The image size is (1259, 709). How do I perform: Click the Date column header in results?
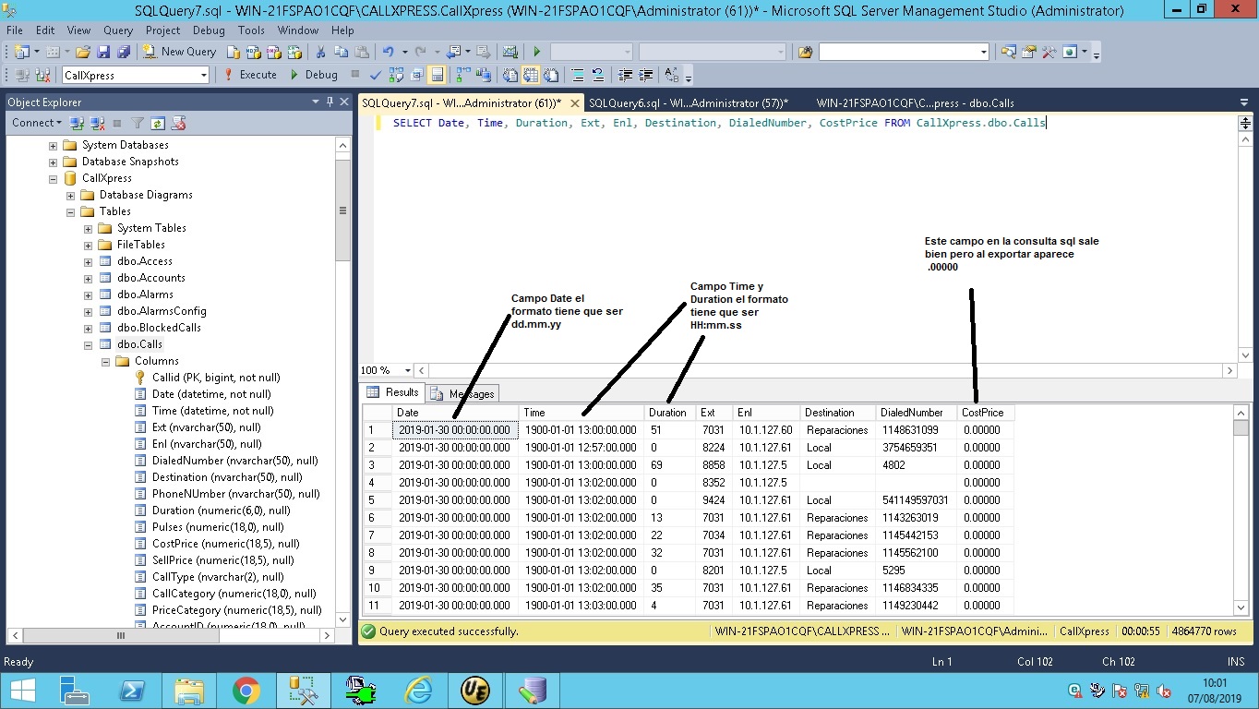[x=455, y=413]
